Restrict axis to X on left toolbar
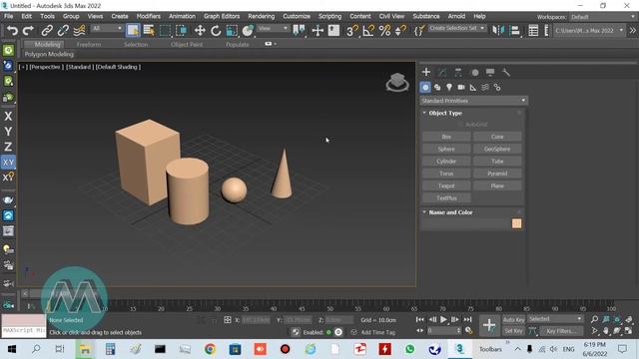The image size is (639, 359). 8,116
